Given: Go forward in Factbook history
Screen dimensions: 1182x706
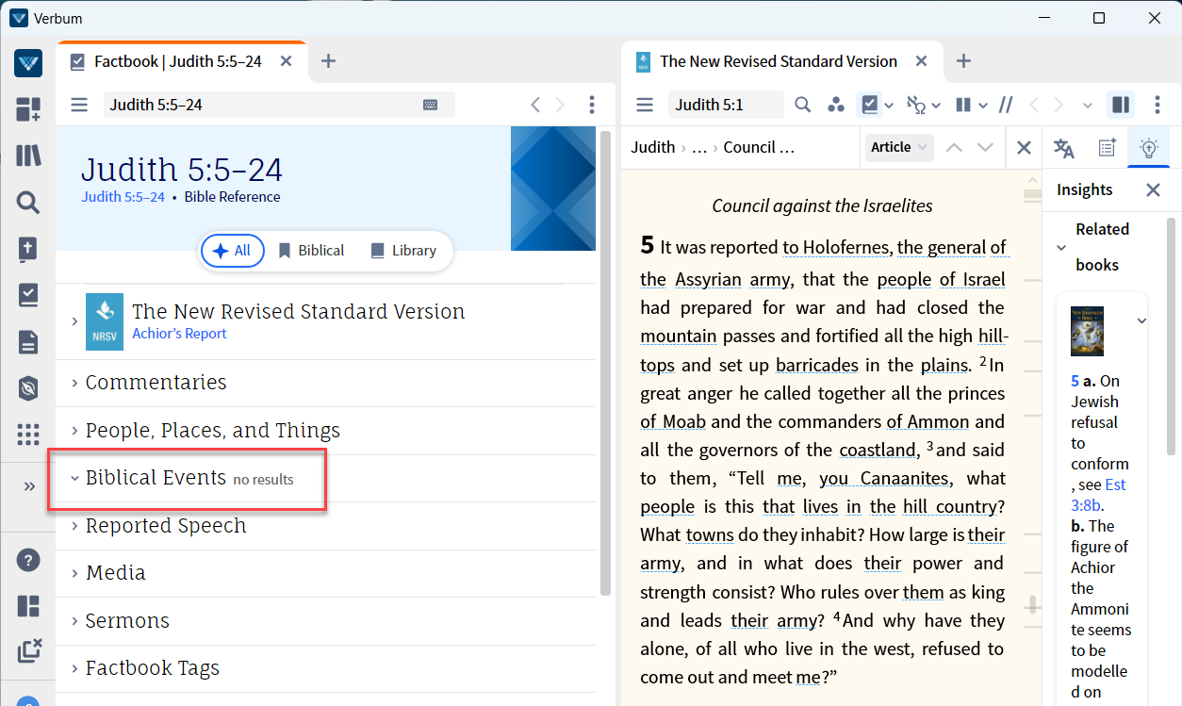Looking at the screenshot, I should (x=560, y=105).
